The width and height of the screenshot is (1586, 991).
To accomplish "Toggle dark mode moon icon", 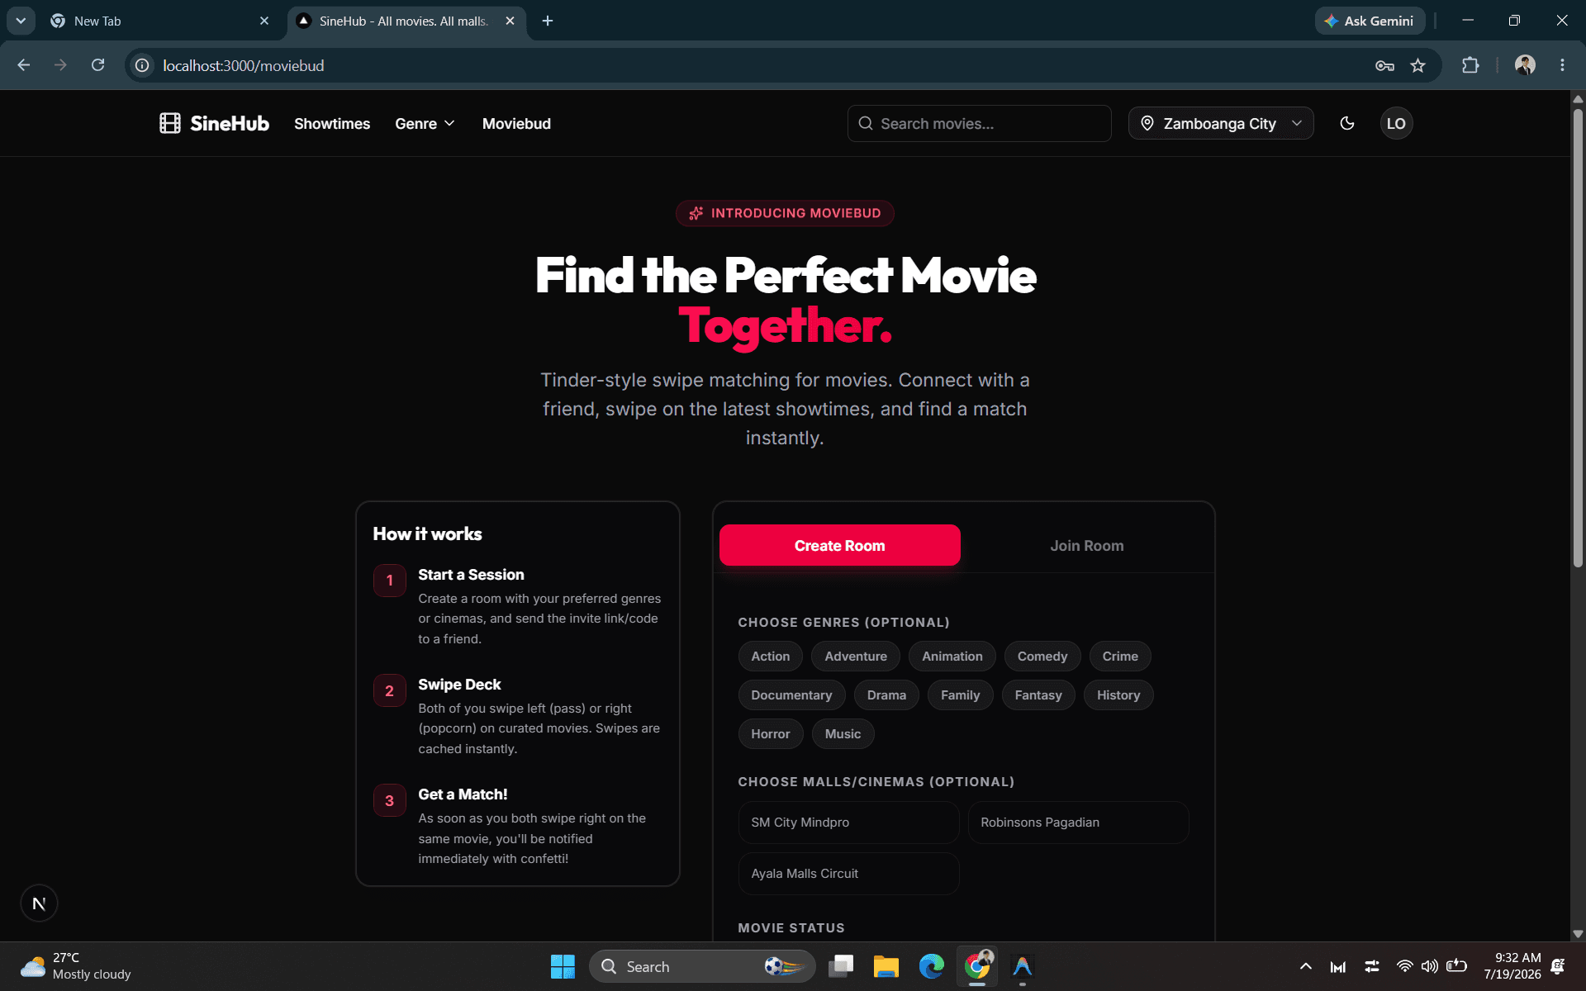I will tap(1347, 124).
